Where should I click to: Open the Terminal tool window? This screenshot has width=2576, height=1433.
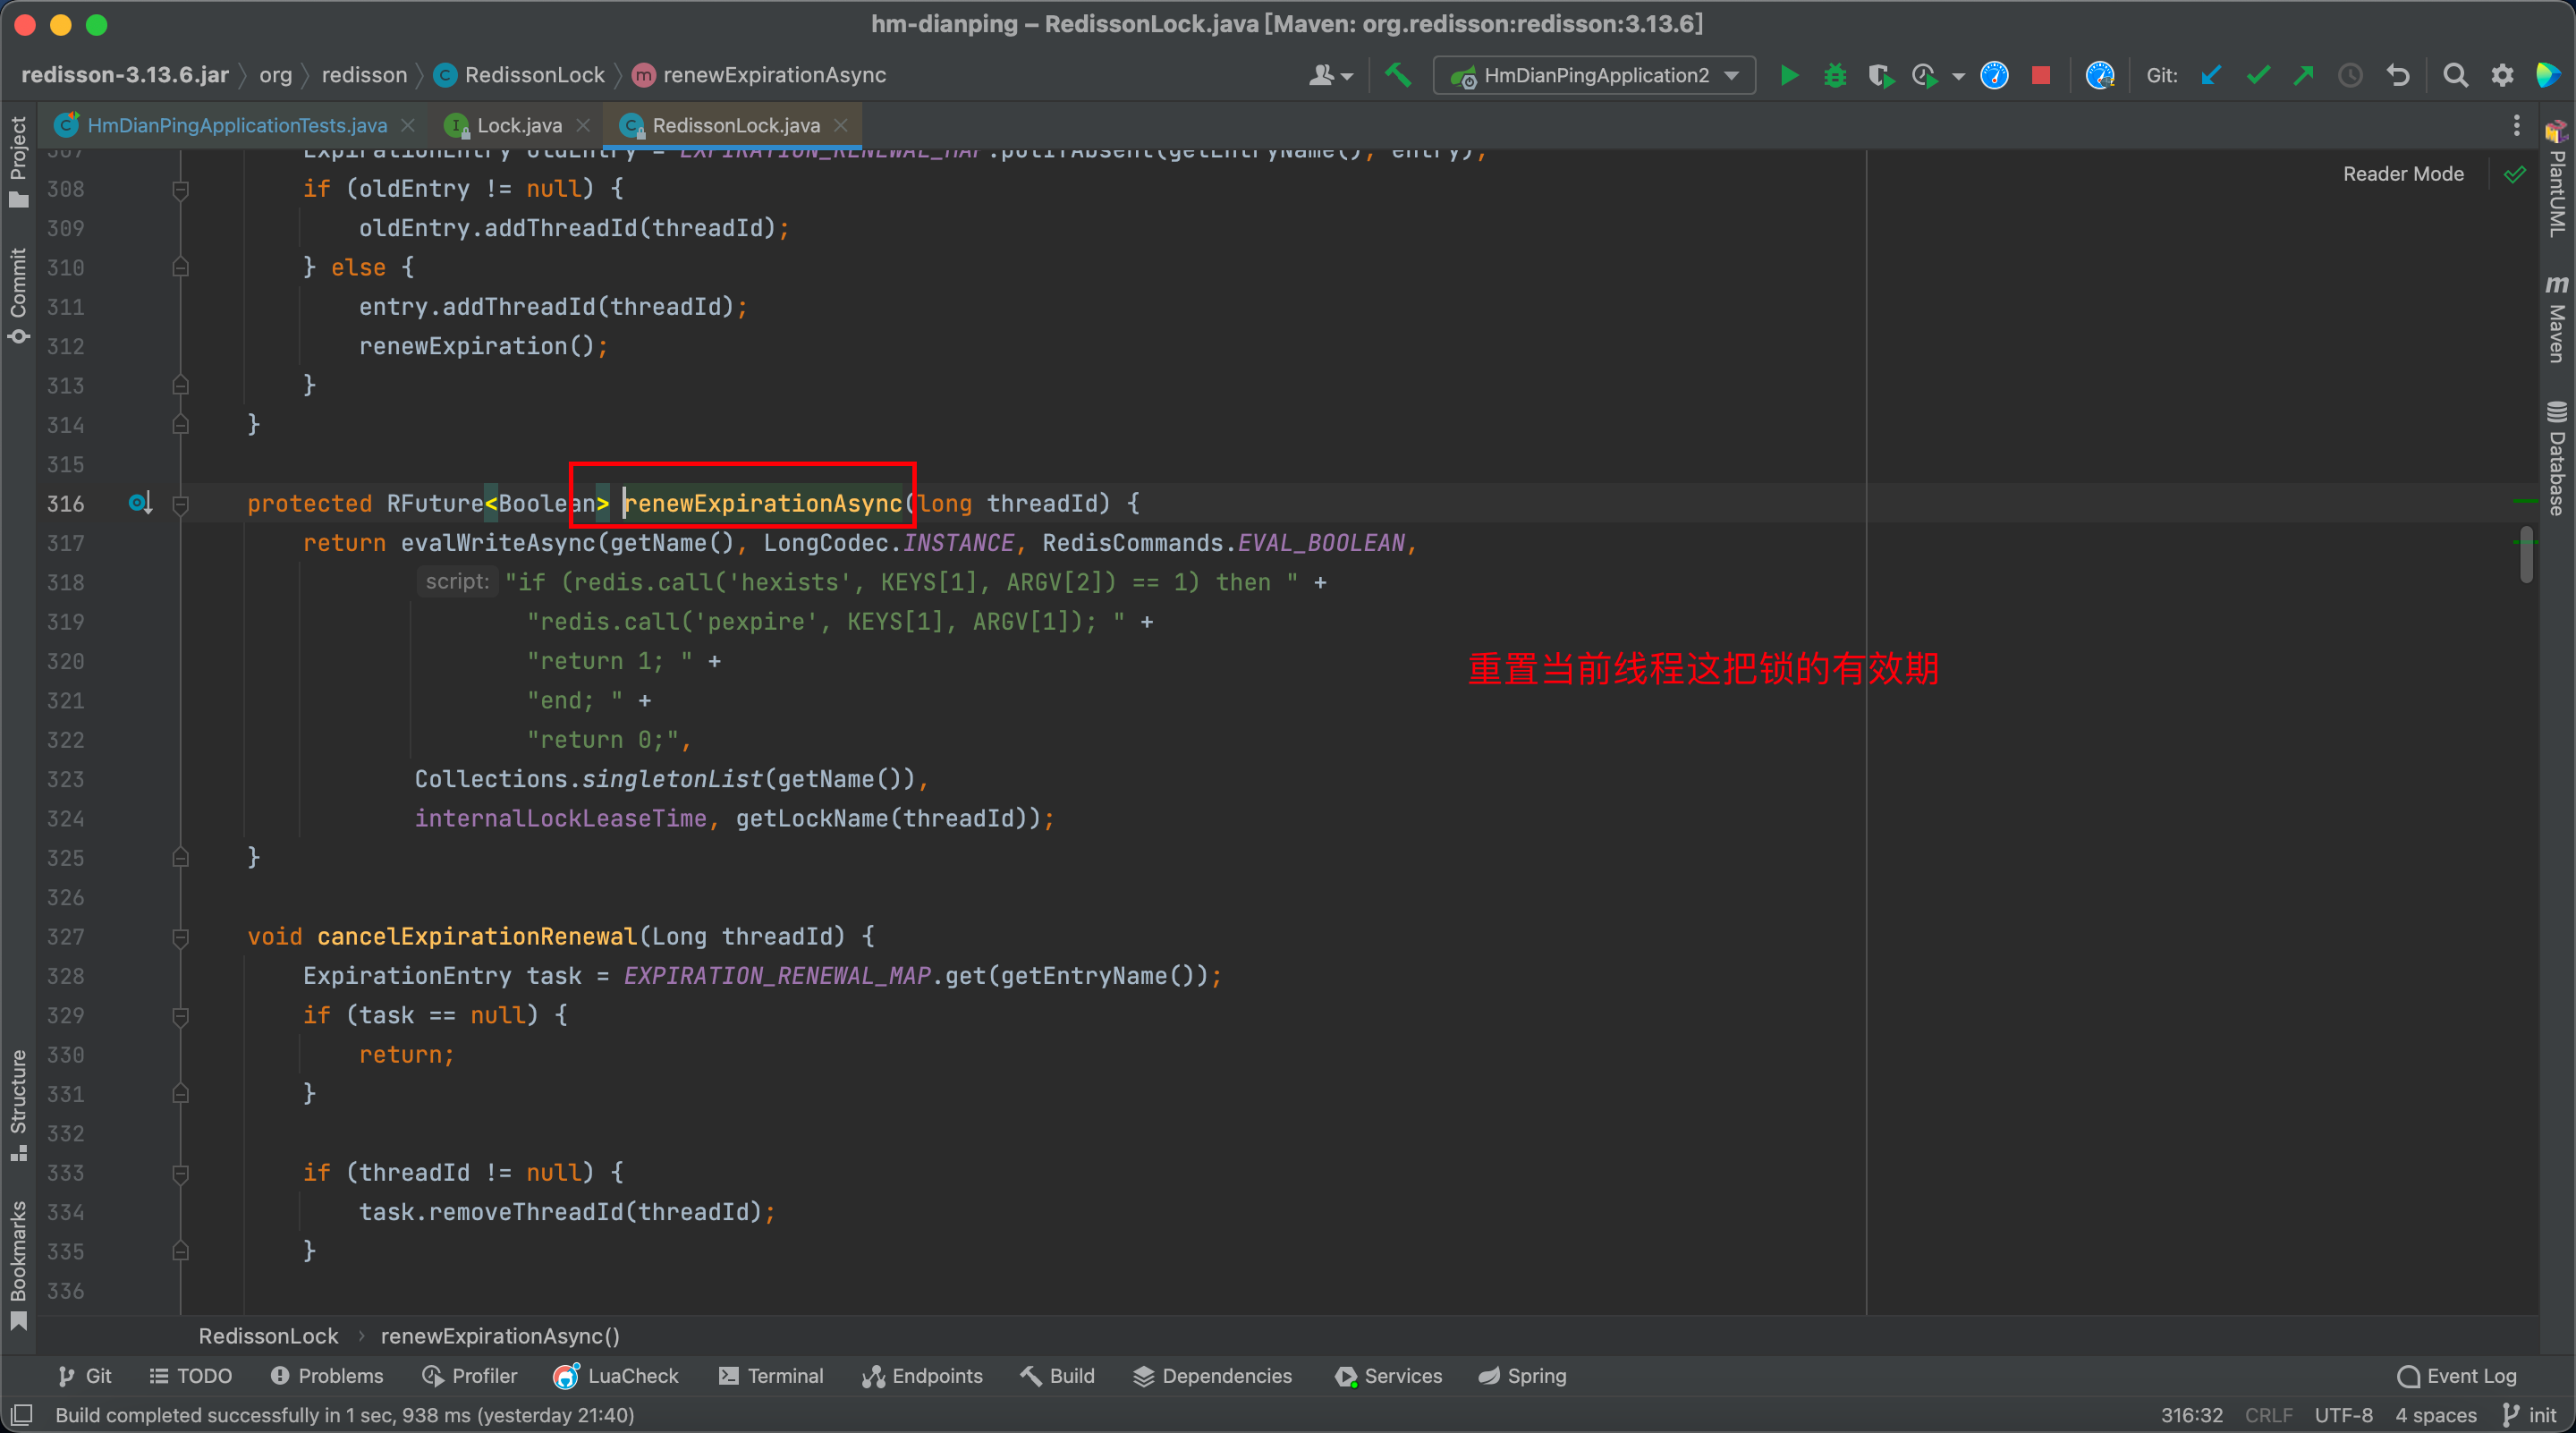[771, 1375]
